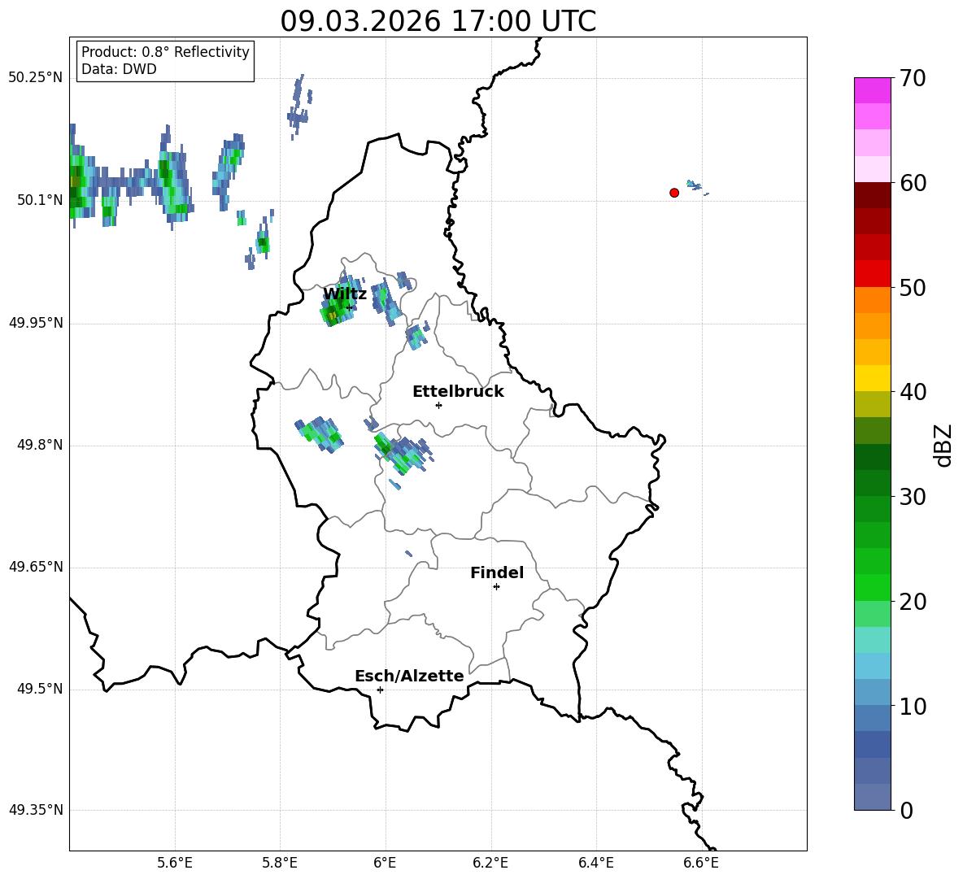Click the Wiltz location cross marker
Viewport: 963px width, 879px height.
[x=350, y=307]
